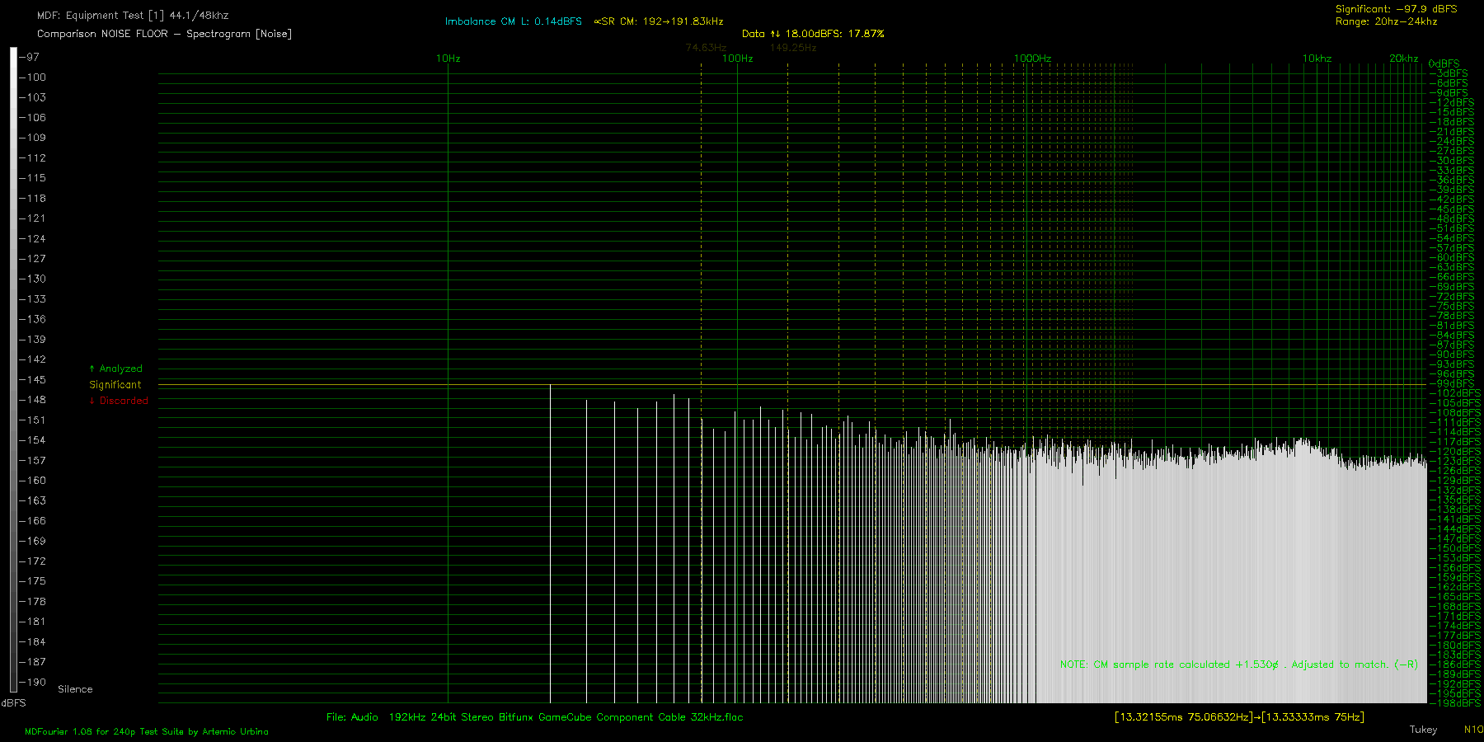Click the '10khz' frequency axis label
Image resolution: width=1484 pixels, height=742 pixels.
click(1317, 59)
